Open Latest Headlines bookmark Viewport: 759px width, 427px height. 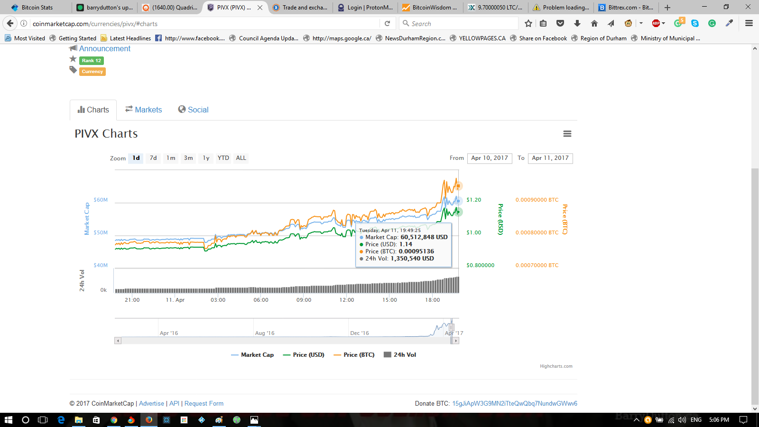[126, 38]
